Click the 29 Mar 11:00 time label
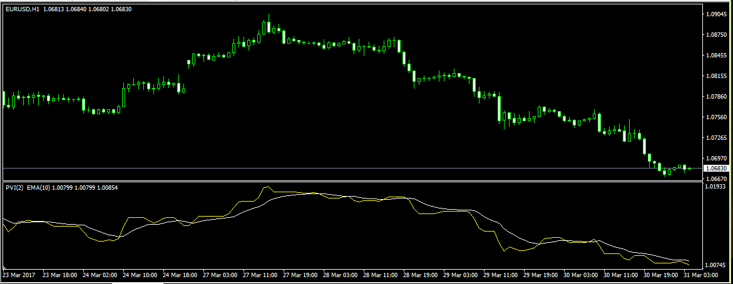The image size is (733, 284). [x=501, y=275]
